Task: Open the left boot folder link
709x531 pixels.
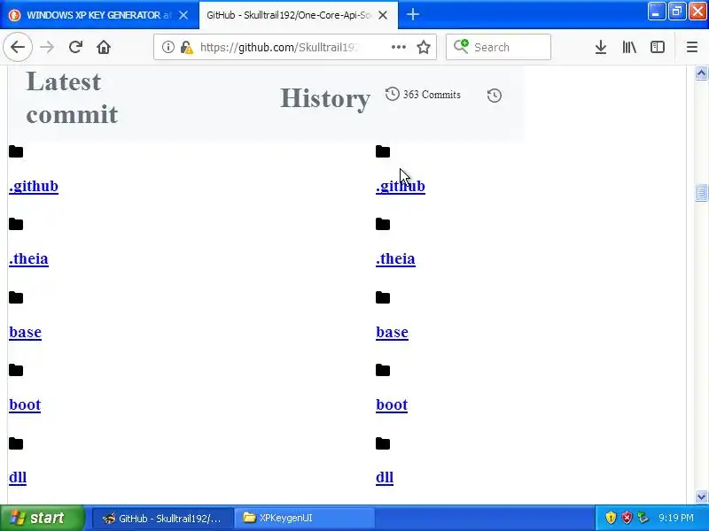Action: coord(25,404)
